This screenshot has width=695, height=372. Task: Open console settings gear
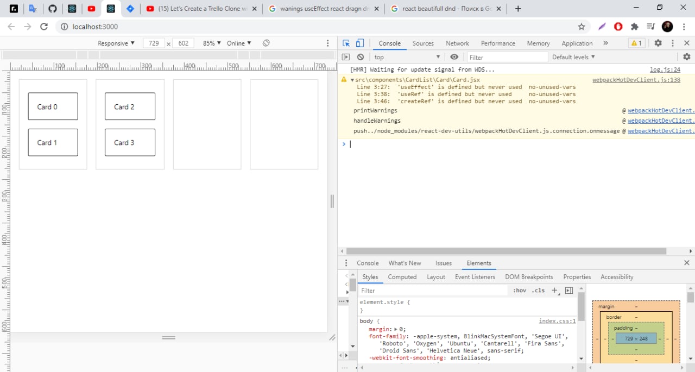686,57
